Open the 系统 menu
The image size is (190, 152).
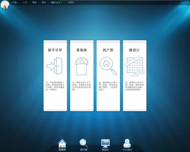44,2
